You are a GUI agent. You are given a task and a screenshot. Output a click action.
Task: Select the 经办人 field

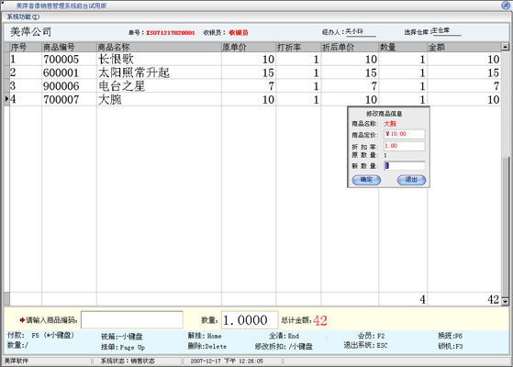[x=361, y=32]
